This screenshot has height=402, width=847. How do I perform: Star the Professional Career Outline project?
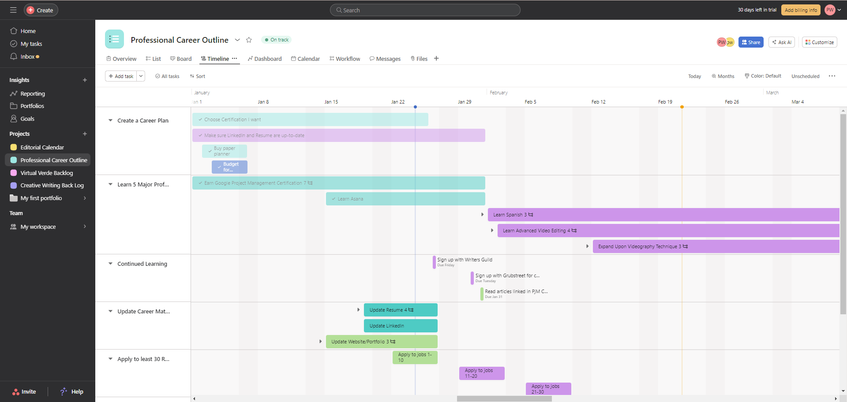point(249,40)
